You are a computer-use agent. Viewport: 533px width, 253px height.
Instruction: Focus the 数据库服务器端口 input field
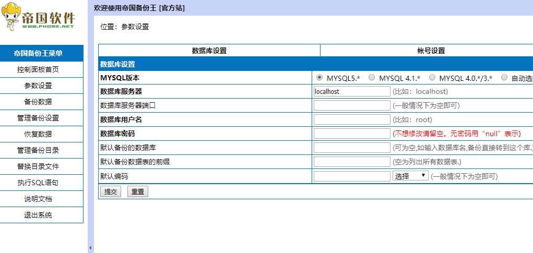click(352, 105)
